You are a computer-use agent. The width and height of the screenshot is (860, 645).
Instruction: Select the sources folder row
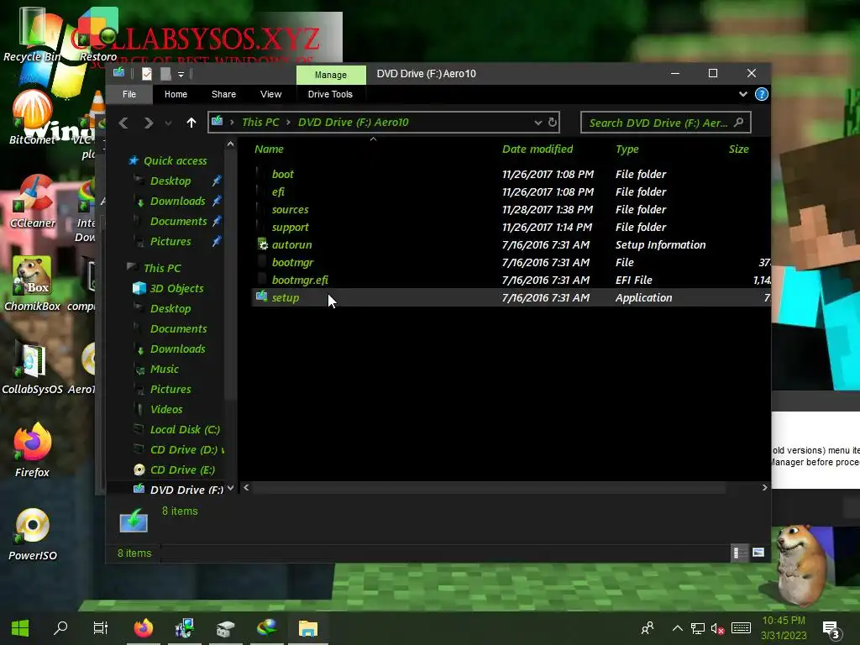tap(511, 209)
